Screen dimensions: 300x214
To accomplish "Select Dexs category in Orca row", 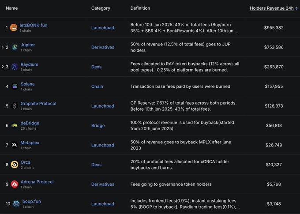I will pyautogui.click(x=97, y=165).
